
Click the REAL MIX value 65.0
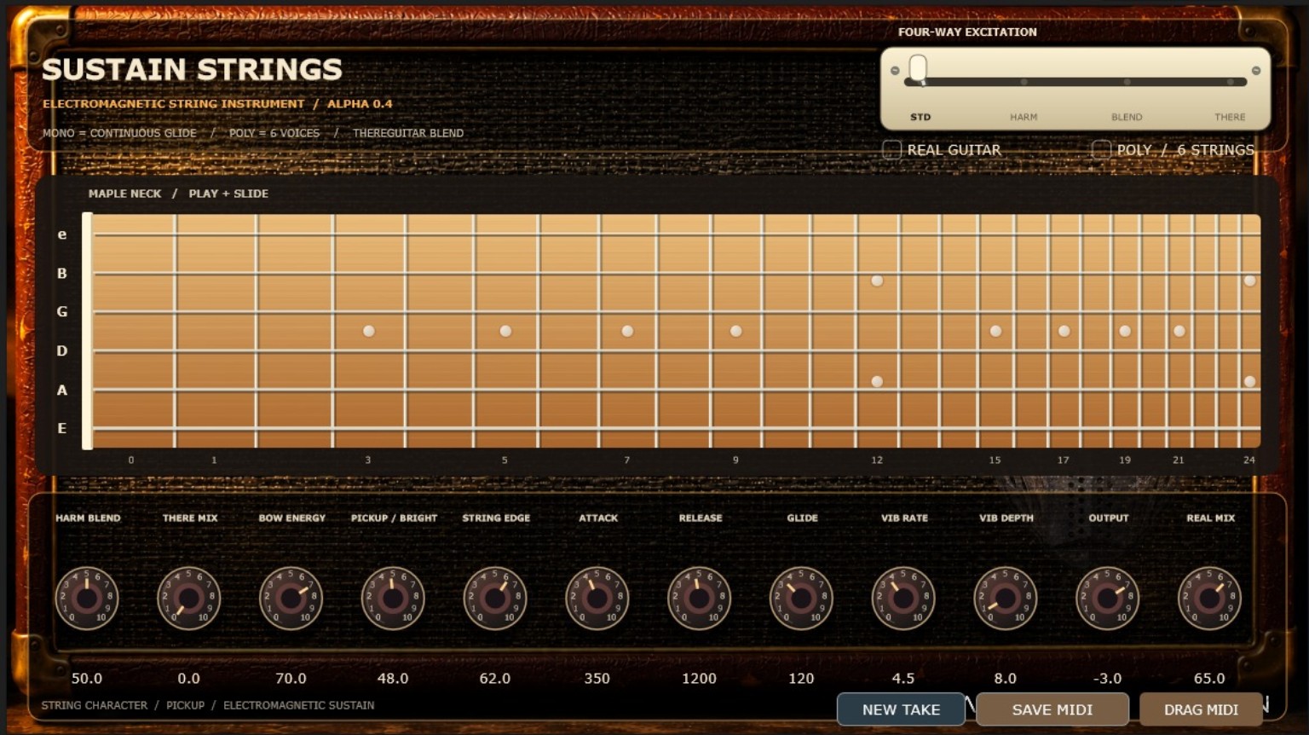(x=1209, y=679)
